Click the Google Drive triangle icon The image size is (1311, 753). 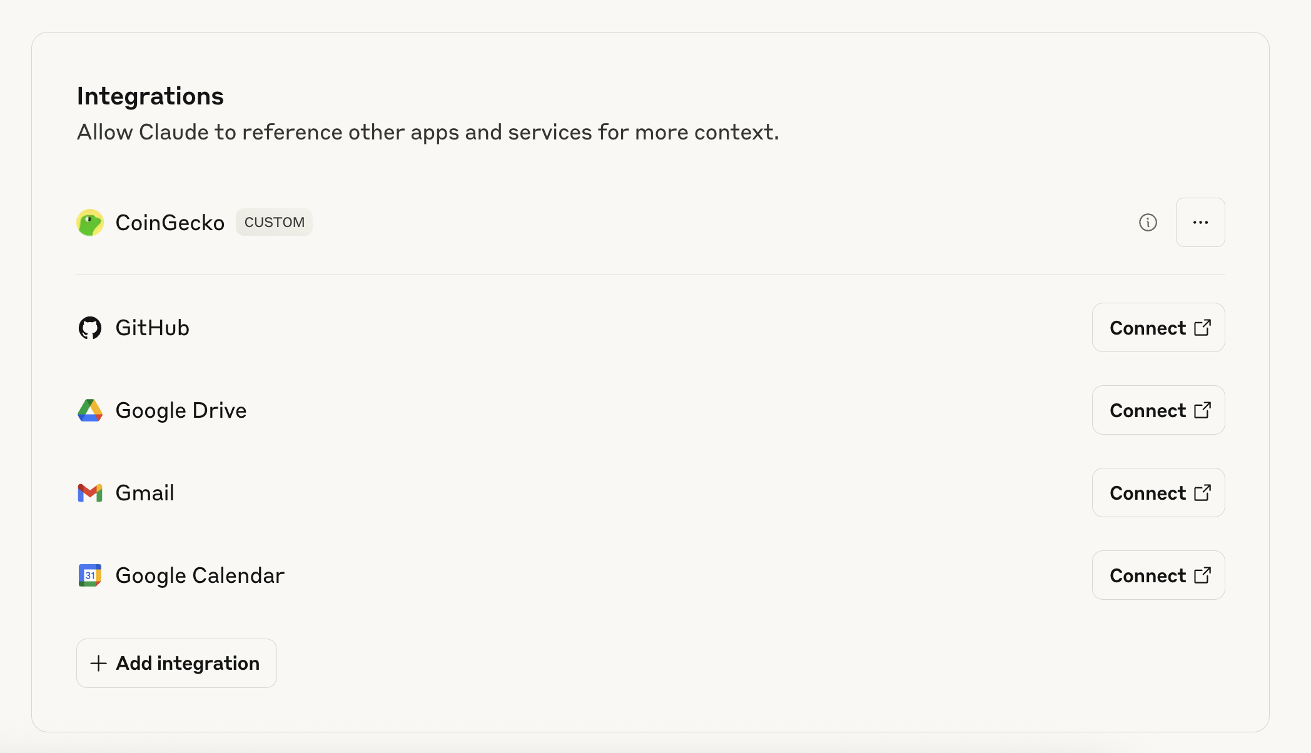[x=90, y=410]
